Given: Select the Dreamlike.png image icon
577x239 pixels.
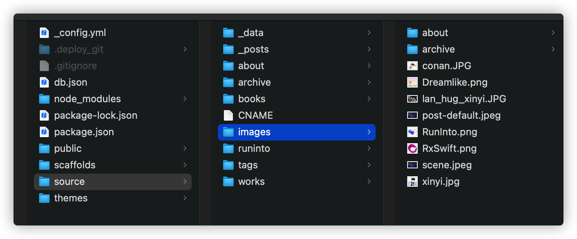Looking at the screenshot, I should coord(412,82).
